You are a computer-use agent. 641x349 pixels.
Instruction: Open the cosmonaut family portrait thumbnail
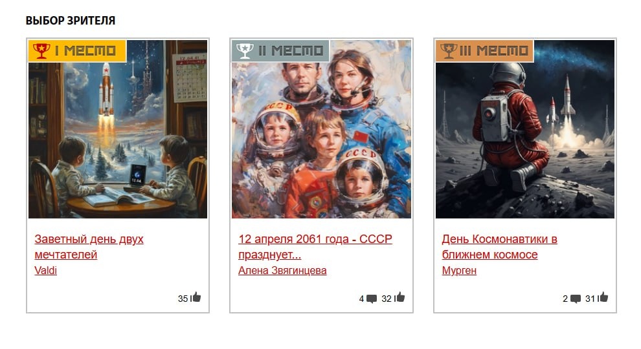coord(321,129)
